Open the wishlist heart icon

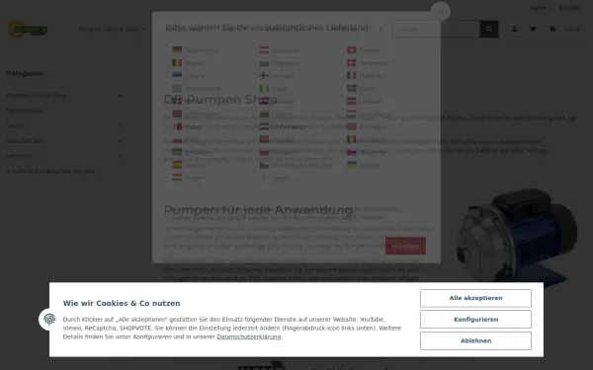(533, 29)
